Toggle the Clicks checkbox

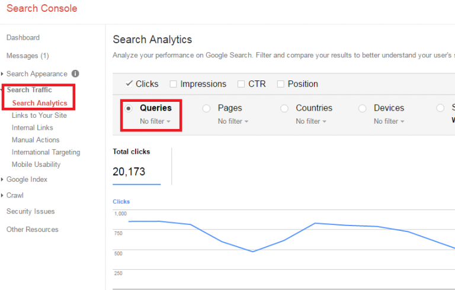click(129, 84)
